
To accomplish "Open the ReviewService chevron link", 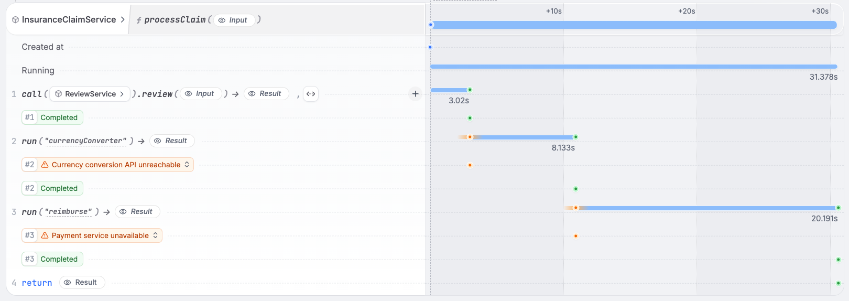I will [122, 94].
